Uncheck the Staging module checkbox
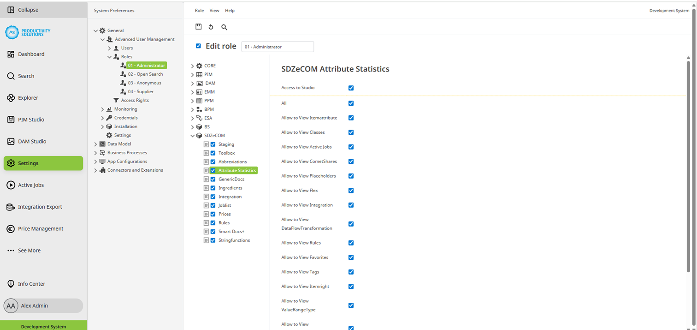The height and width of the screenshot is (330, 697). (213, 144)
